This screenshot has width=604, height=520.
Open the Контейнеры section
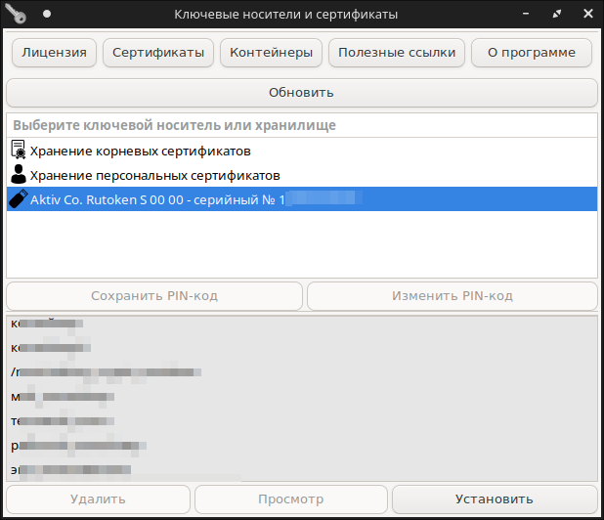[271, 53]
